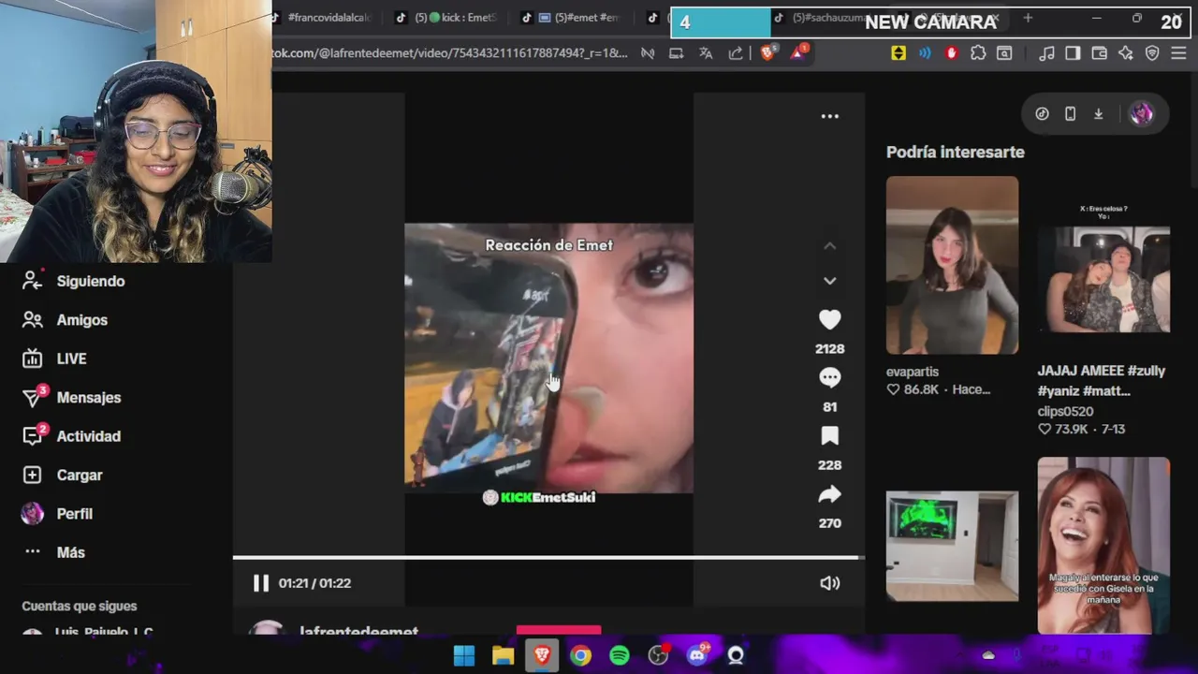Screen dimensions: 1198x674
Task: Click evapartis username link
Action: (x=913, y=372)
